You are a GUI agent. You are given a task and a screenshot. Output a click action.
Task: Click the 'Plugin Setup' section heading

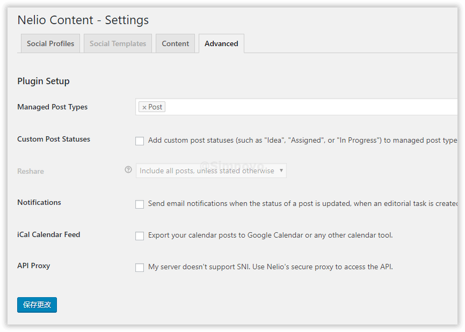[x=43, y=81]
